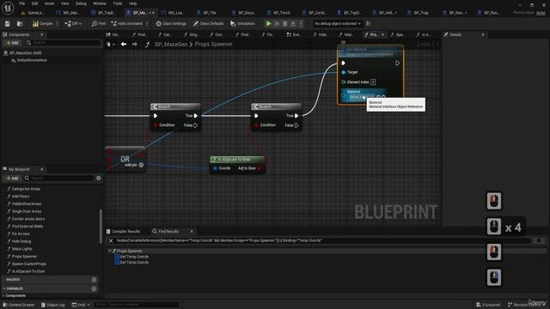
Task: Add new macro with the plus icon
Action: click(94, 280)
